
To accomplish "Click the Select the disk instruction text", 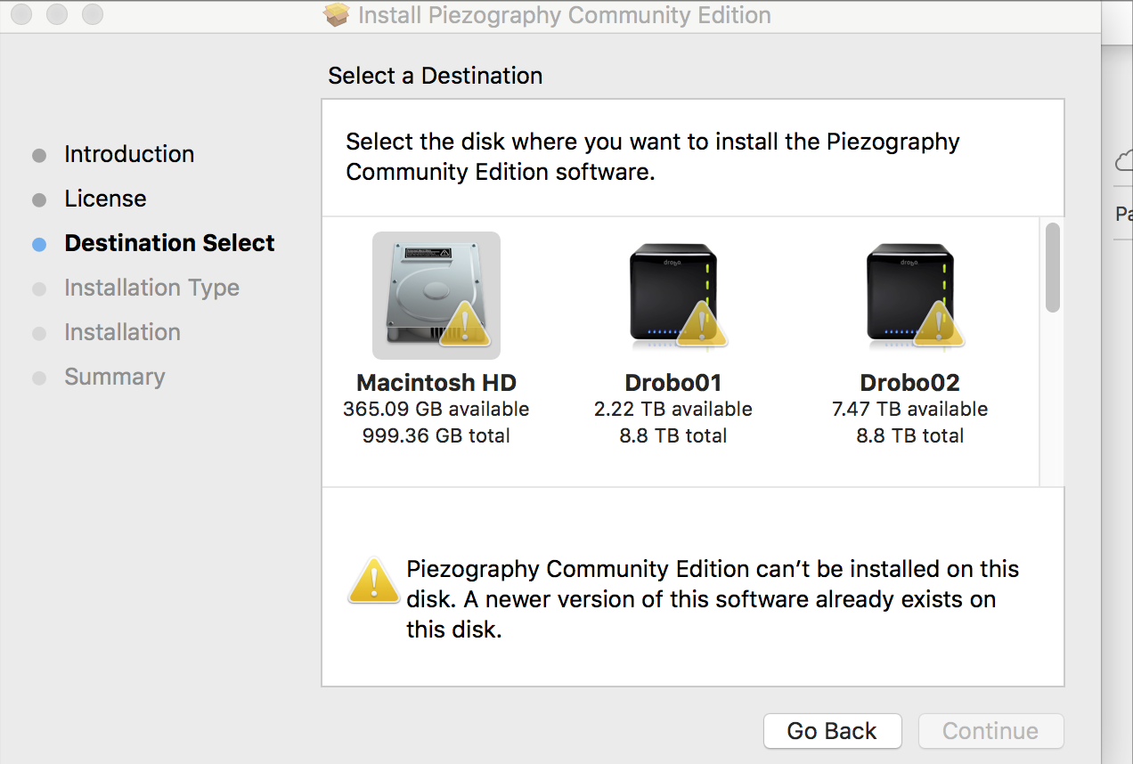I will click(653, 157).
